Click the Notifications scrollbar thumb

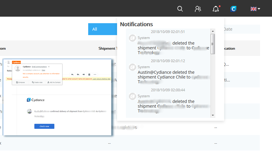tap(213, 44)
